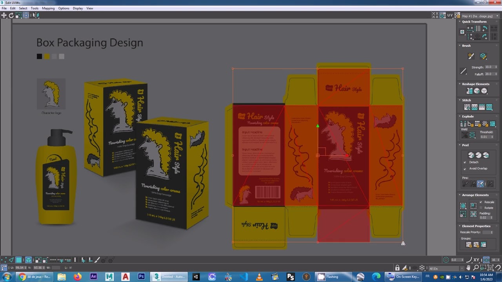The image size is (502, 282).
Task: Open the Mapping menu
Action: click(48, 8)
